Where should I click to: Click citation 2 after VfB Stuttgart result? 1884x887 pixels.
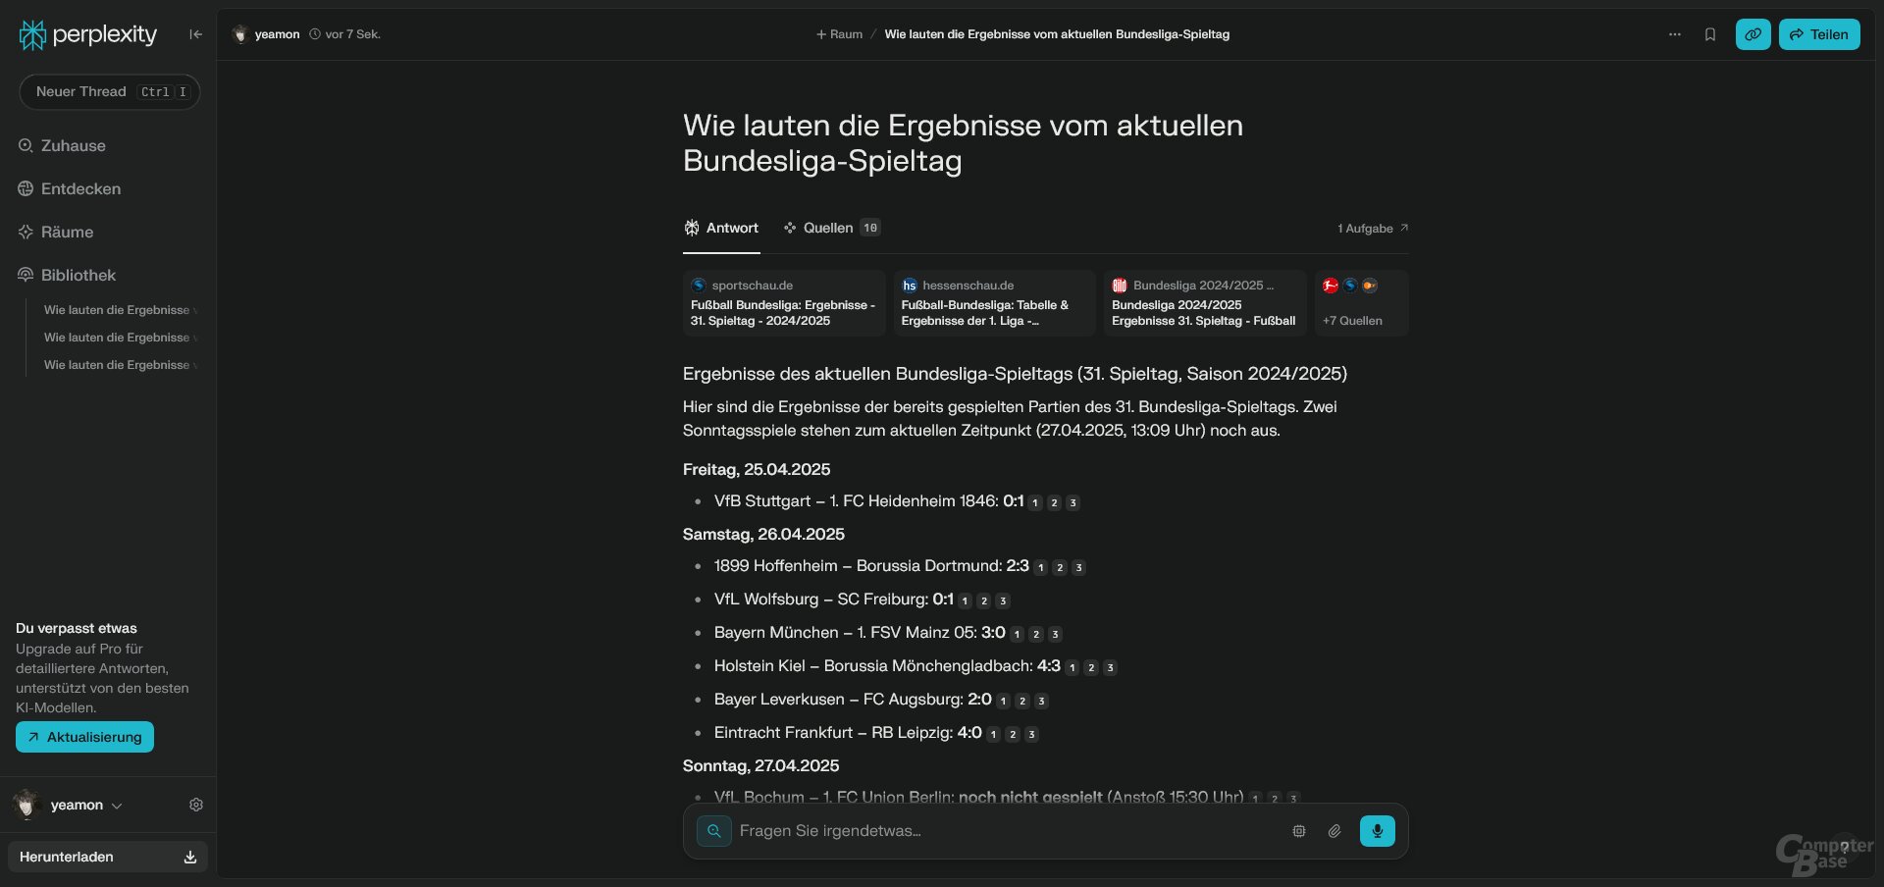coord(1054,502)
